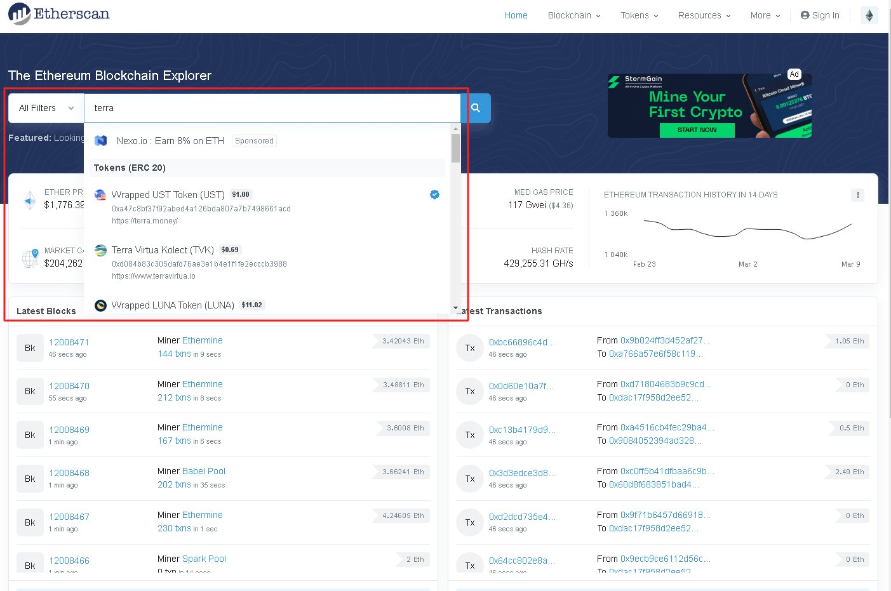Click the Bk badge for block 12008470
This screenshot has width=891, height=591.
click(30, 391)
